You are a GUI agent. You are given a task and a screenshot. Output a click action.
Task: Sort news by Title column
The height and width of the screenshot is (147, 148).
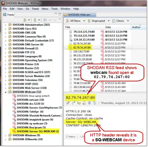pos(68,27)
